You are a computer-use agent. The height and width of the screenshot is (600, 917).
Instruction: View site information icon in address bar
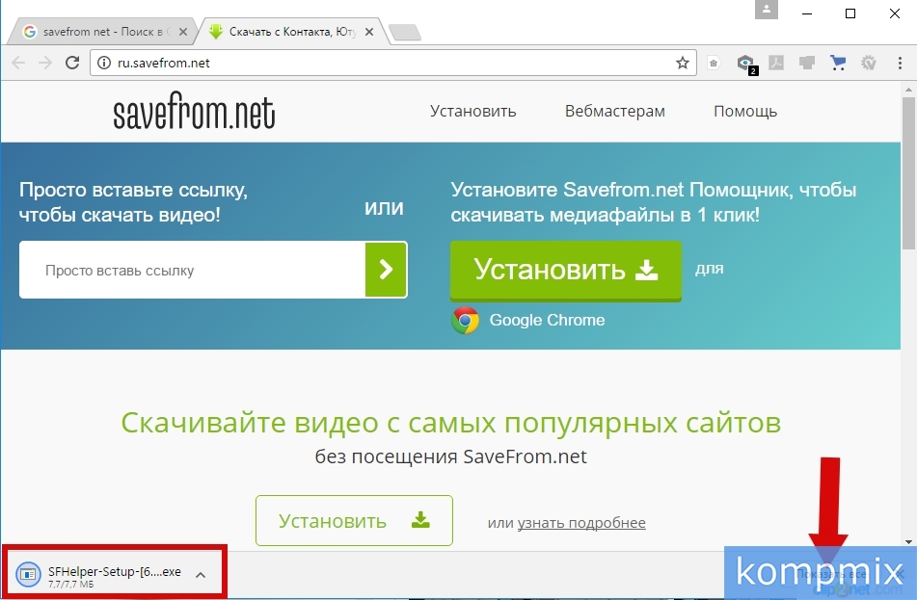pyautogui.click(x=104, y=63)
